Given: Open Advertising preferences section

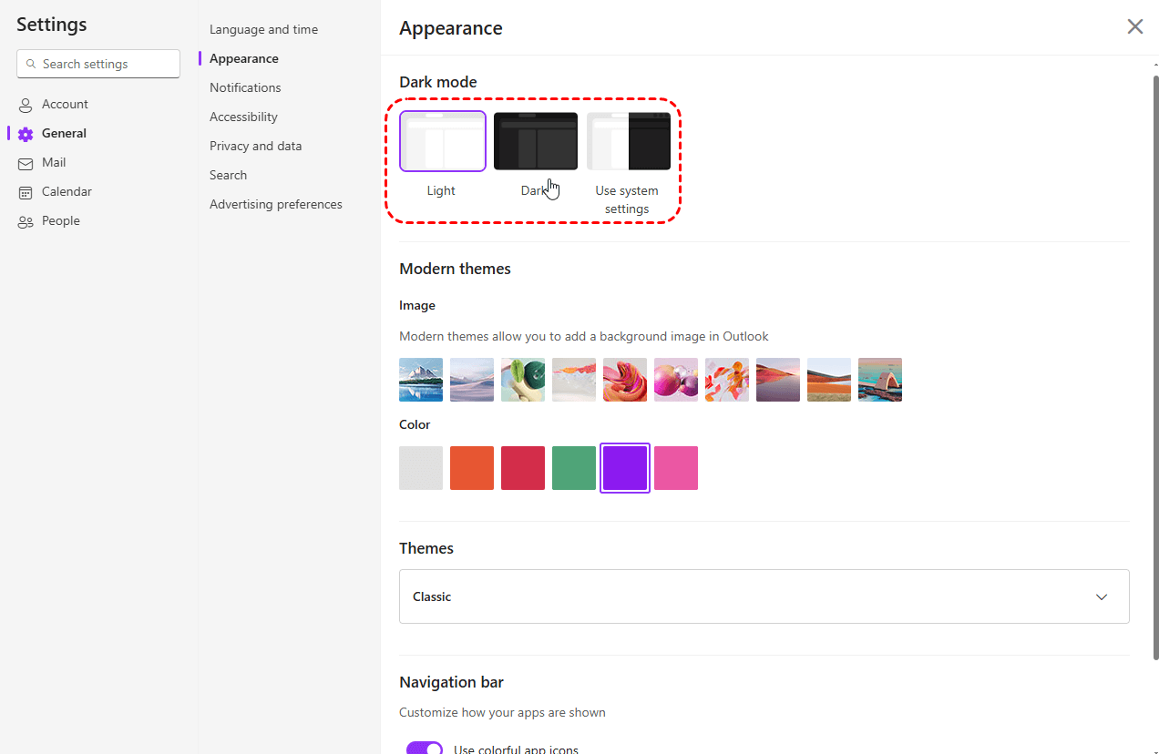Looking at the screenshot, I should [x=276, y=204].
